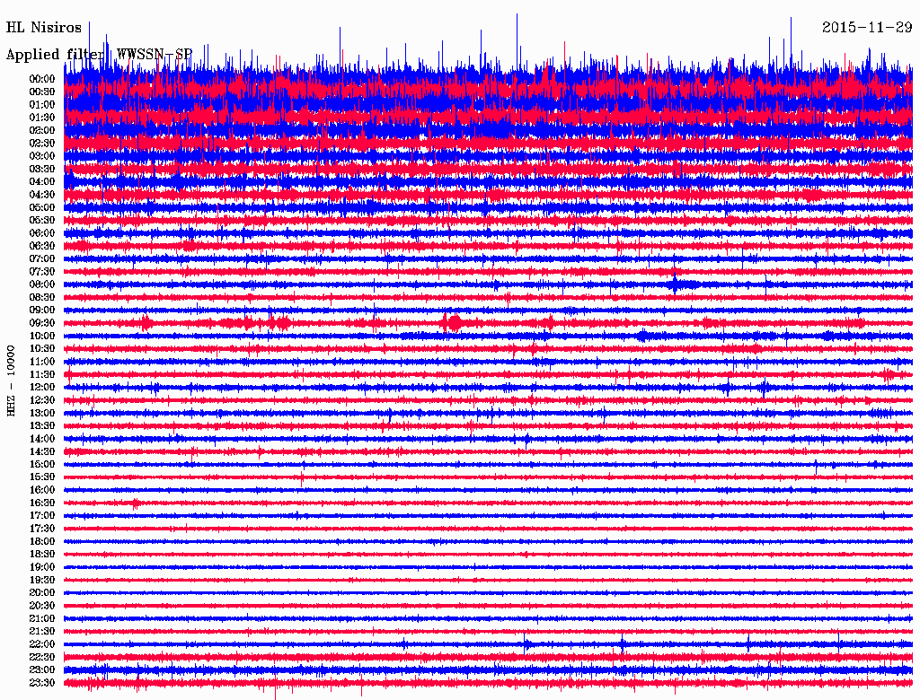Select the '03:30' time label

42,170
